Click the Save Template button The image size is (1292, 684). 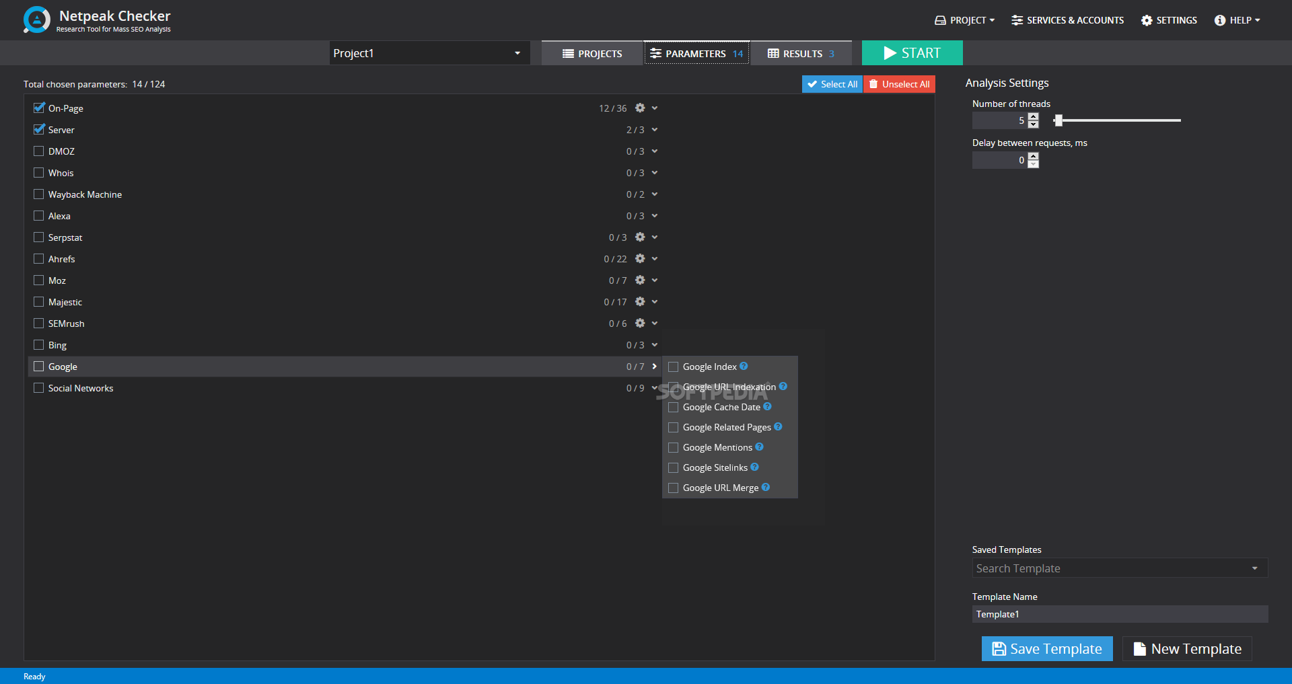pos(1047,648)
